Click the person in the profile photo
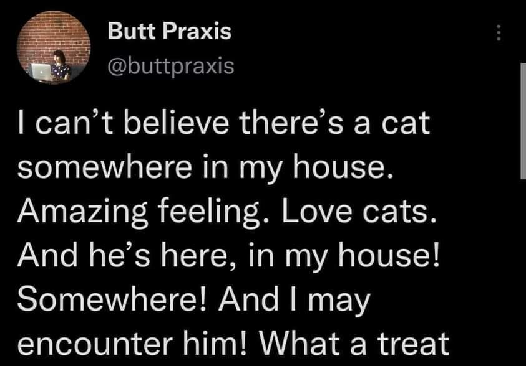Image resolution: width=526 pixels, height=366 pixels. click(61, 65)
